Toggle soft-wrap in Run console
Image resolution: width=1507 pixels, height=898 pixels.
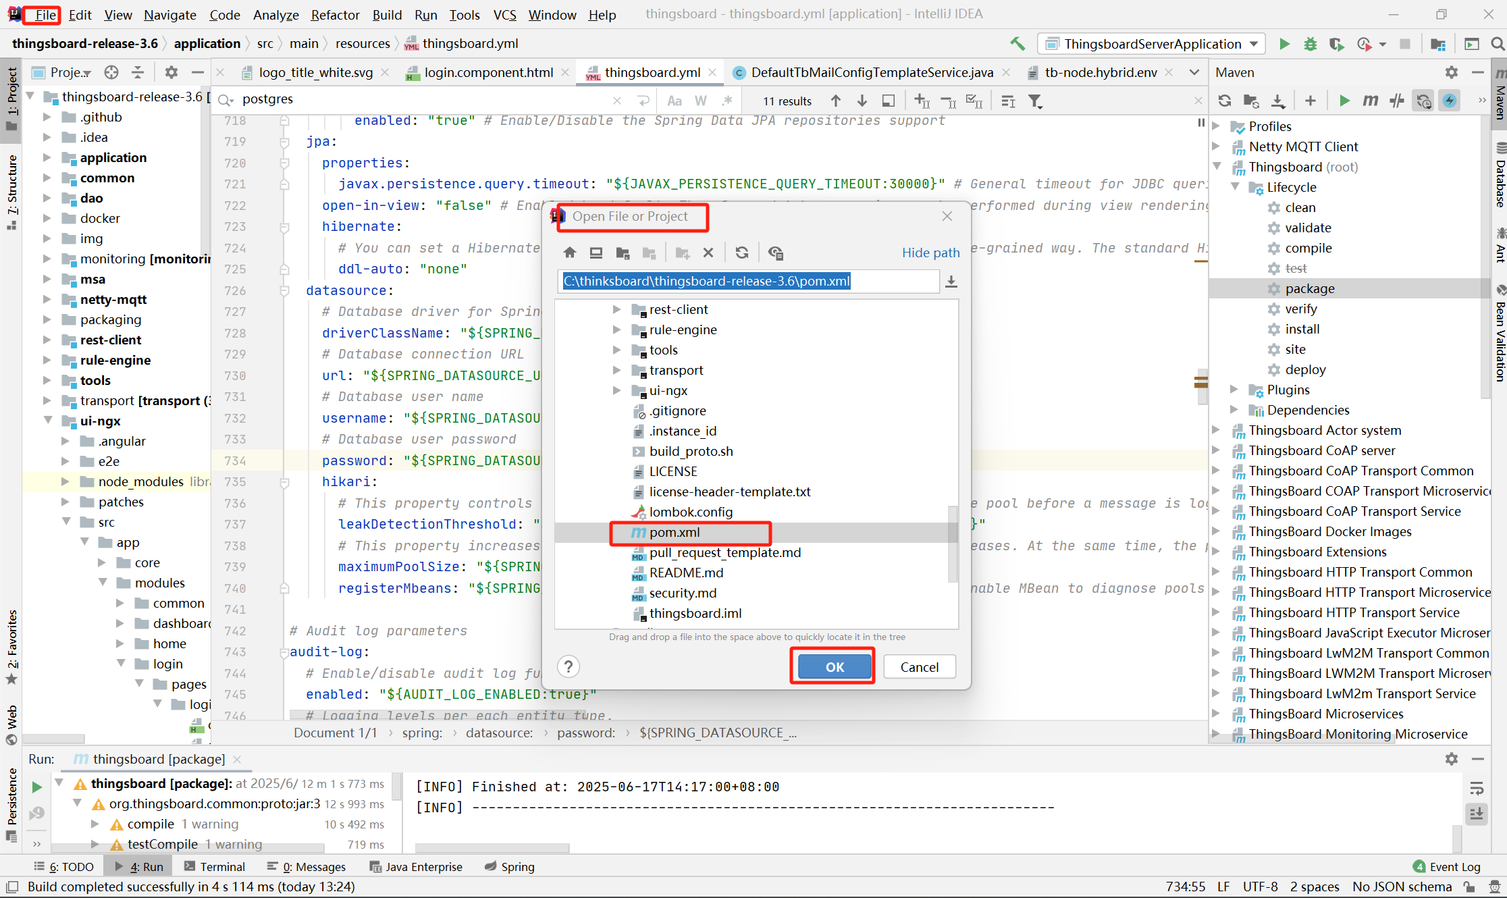tap(1477, 789)
